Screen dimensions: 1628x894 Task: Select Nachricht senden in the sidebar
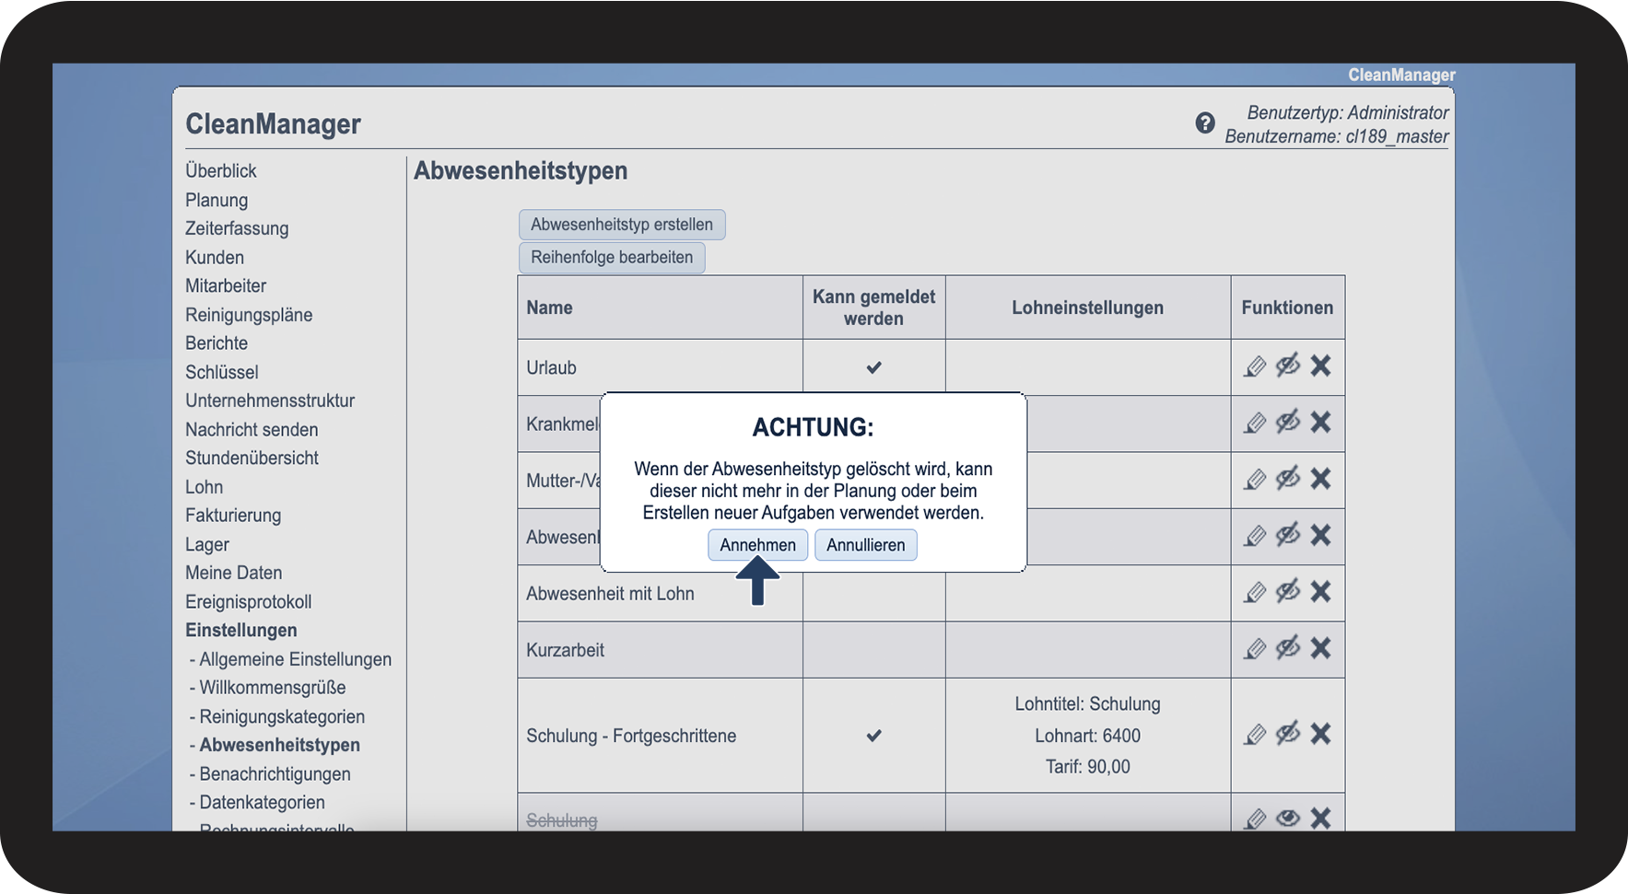pyautogui.click(x=252, y=430)
